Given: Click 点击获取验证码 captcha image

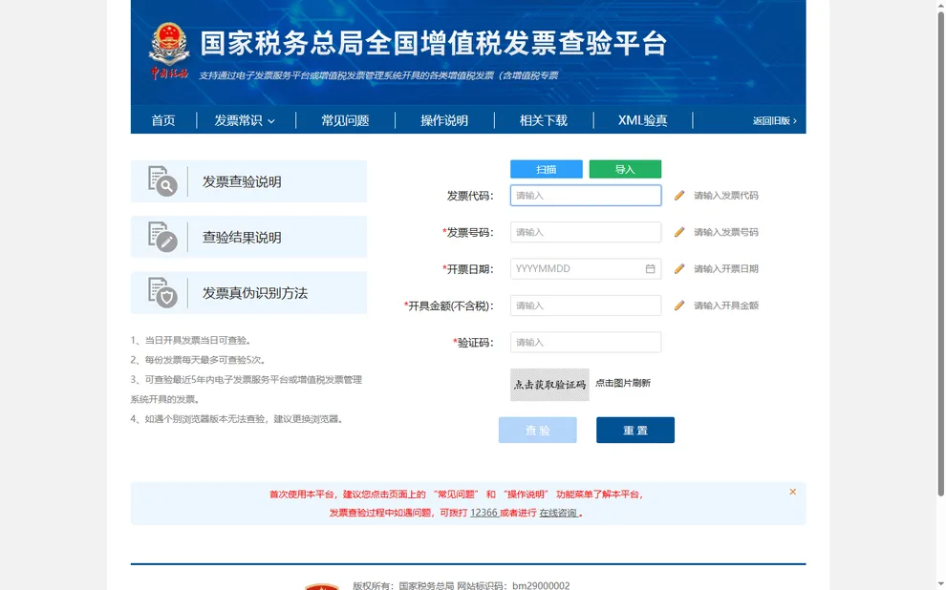Looking at the screenshot, I should (549, 385).
